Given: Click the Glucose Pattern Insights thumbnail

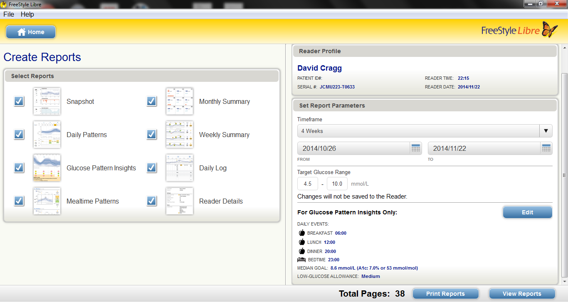Looking at the screenshot, I should [47, 168].
